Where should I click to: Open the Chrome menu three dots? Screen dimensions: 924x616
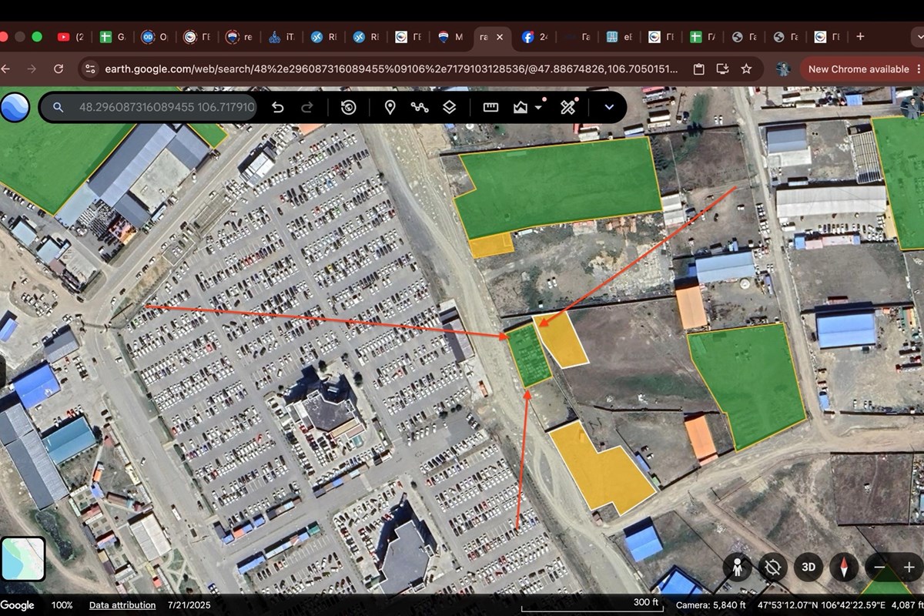point(919,69)
